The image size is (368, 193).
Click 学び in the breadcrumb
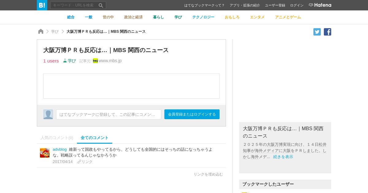pyautogui.click(x=55, y=32)
